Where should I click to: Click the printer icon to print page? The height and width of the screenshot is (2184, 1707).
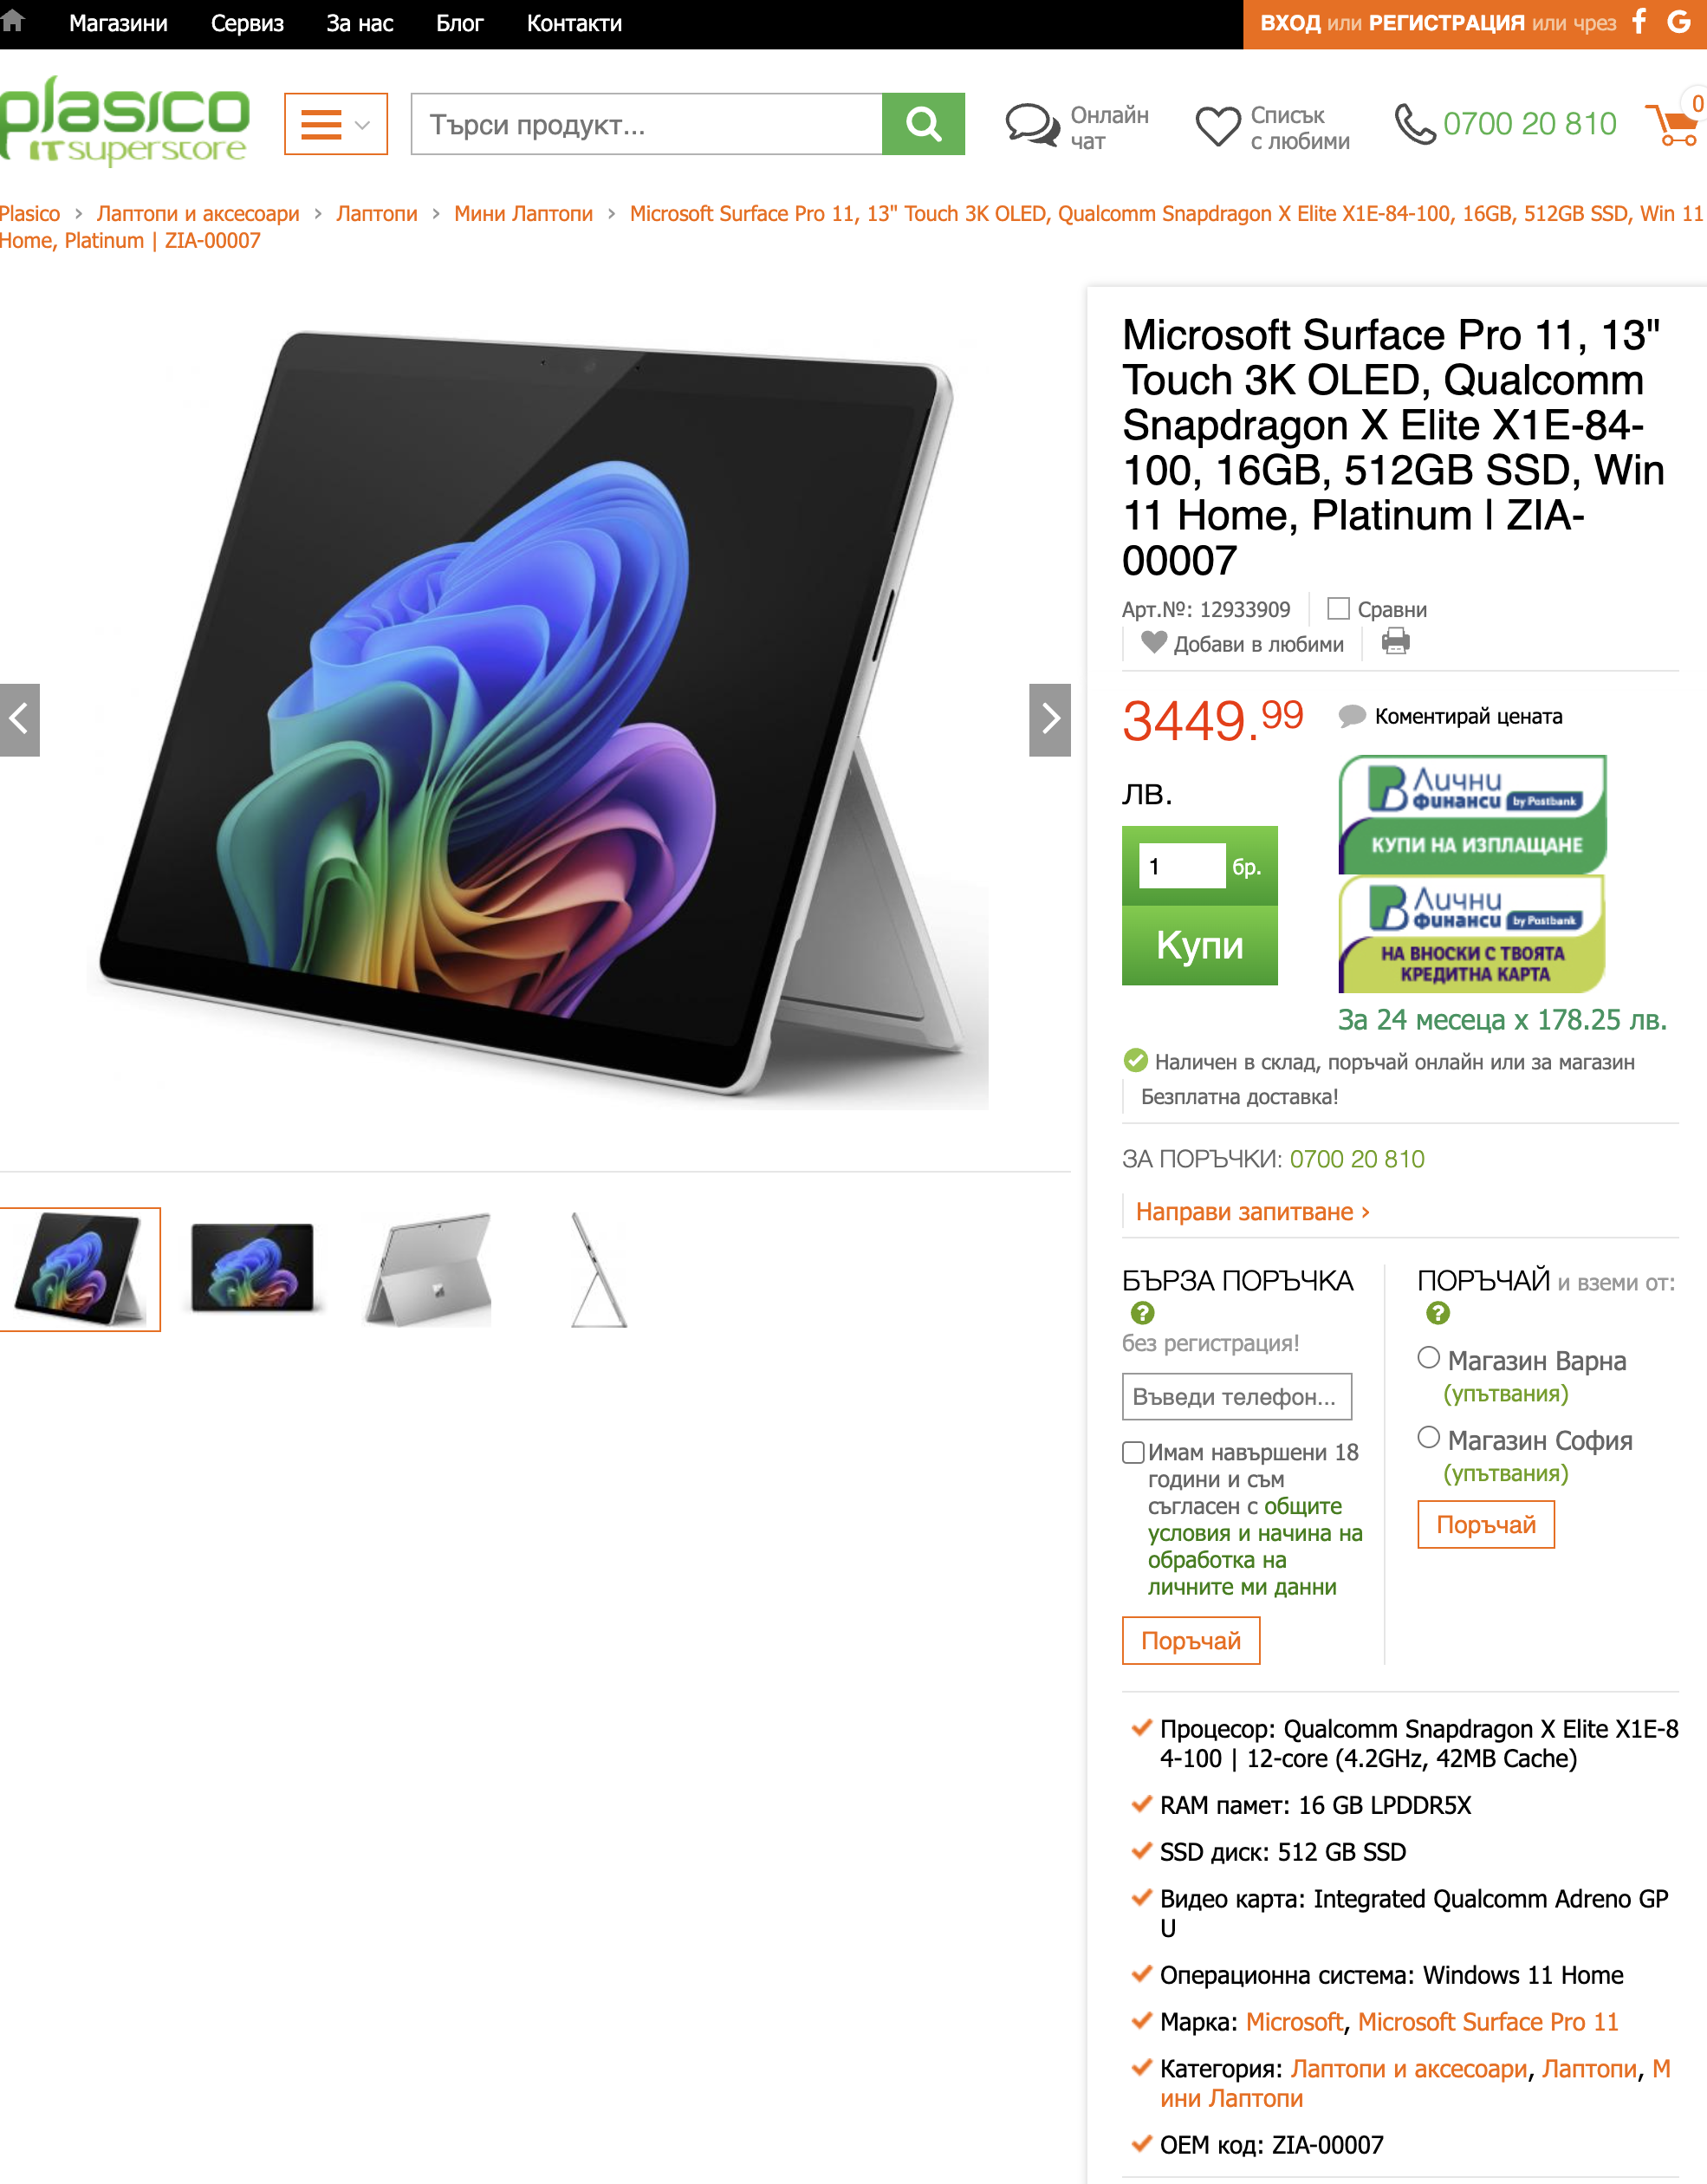pos(1395,642)
